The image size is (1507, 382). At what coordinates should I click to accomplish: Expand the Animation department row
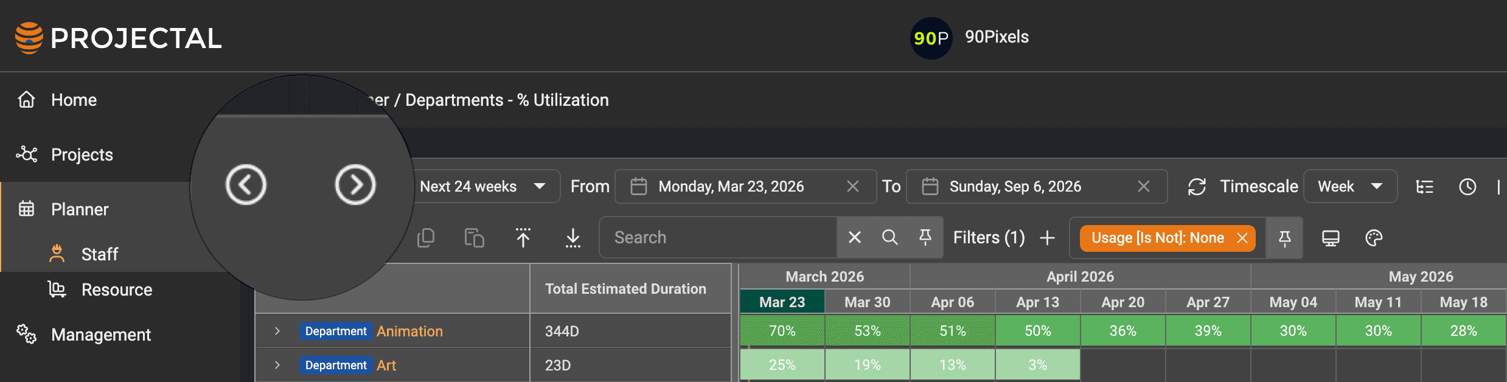277,331
